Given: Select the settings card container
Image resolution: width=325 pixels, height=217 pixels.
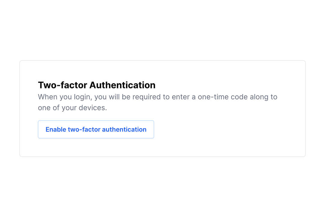Looking at the screenshot, I should (x=162, y=108).
